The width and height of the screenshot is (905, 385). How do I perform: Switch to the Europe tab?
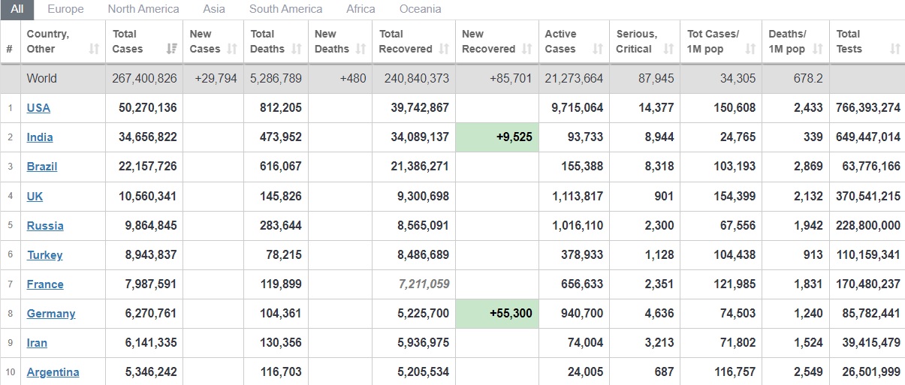pos(65,9)
